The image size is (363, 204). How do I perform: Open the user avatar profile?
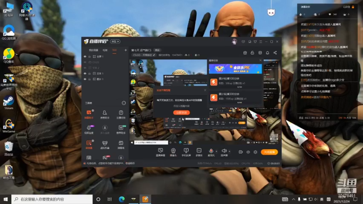(234, 42)
